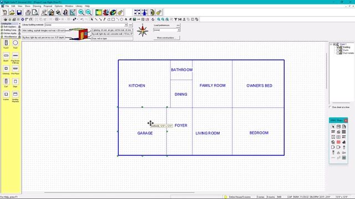Open the Library menu
The image size is (355, 199).
[x=79, y=6]
